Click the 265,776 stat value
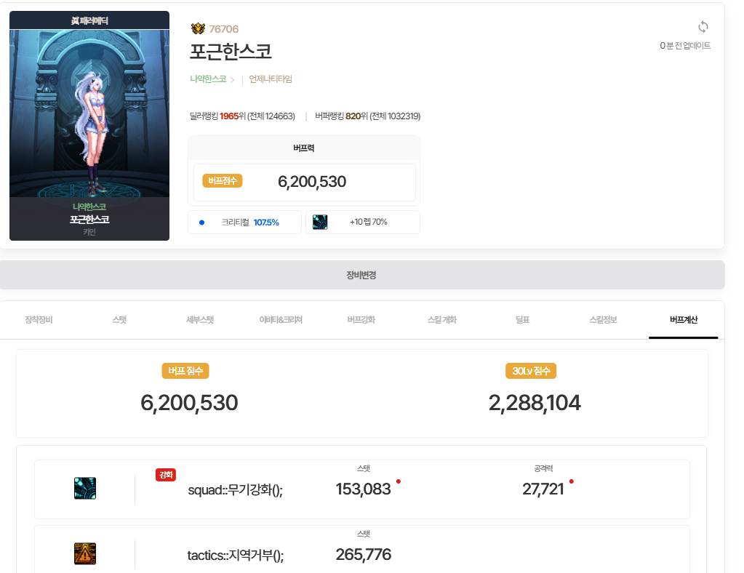 [x=364, y=555]
